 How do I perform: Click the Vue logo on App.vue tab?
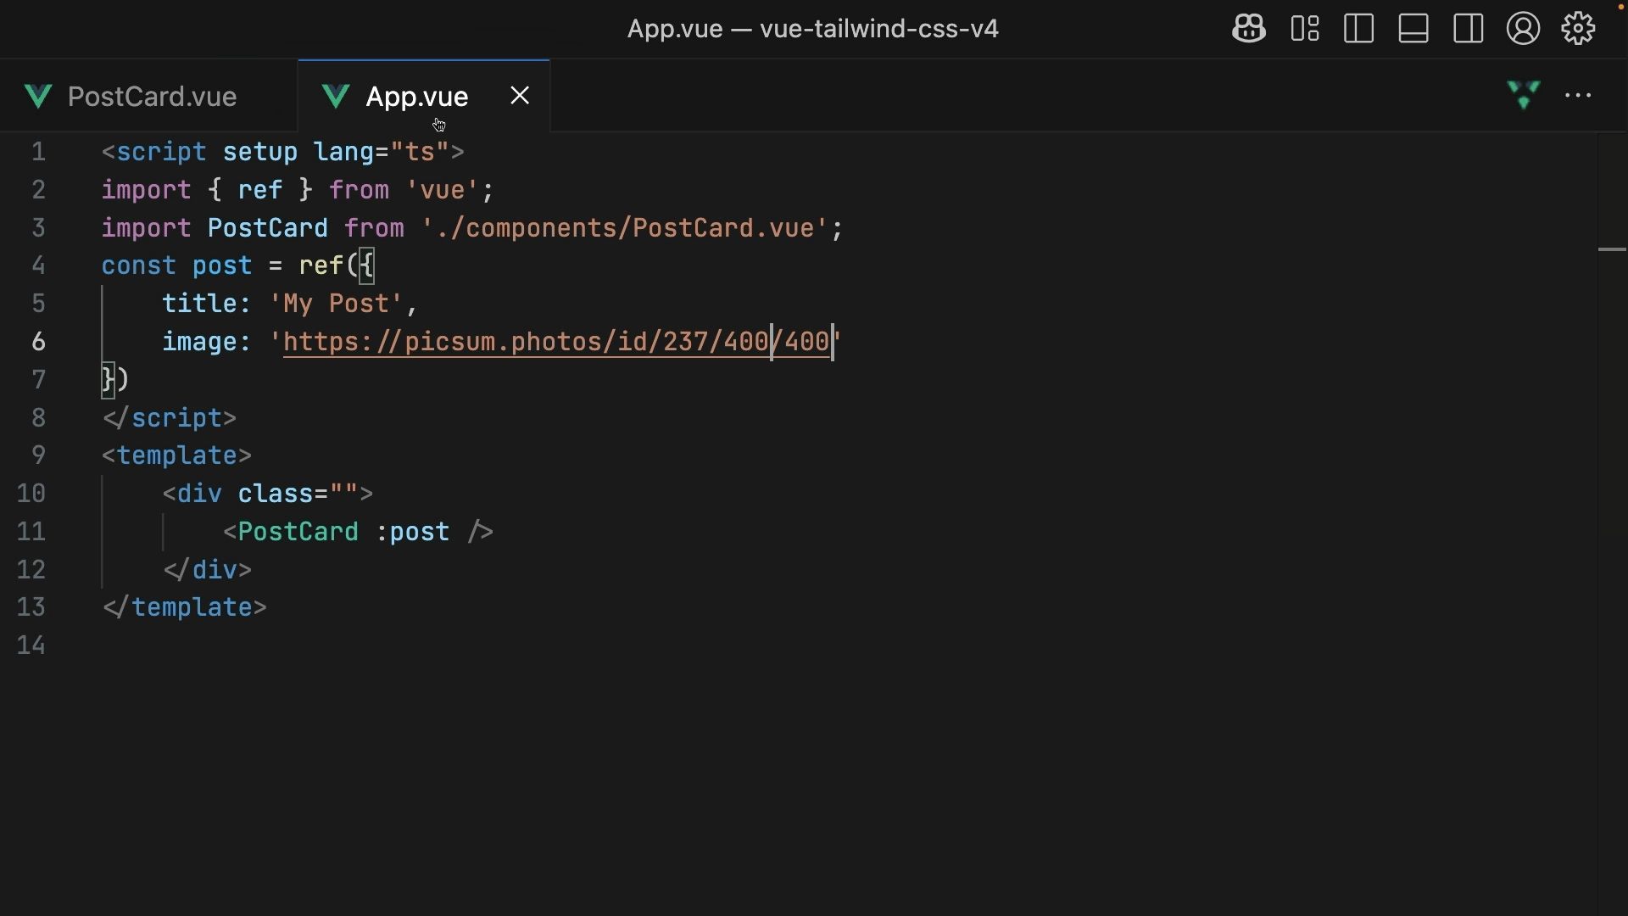[x=336, y=97]
